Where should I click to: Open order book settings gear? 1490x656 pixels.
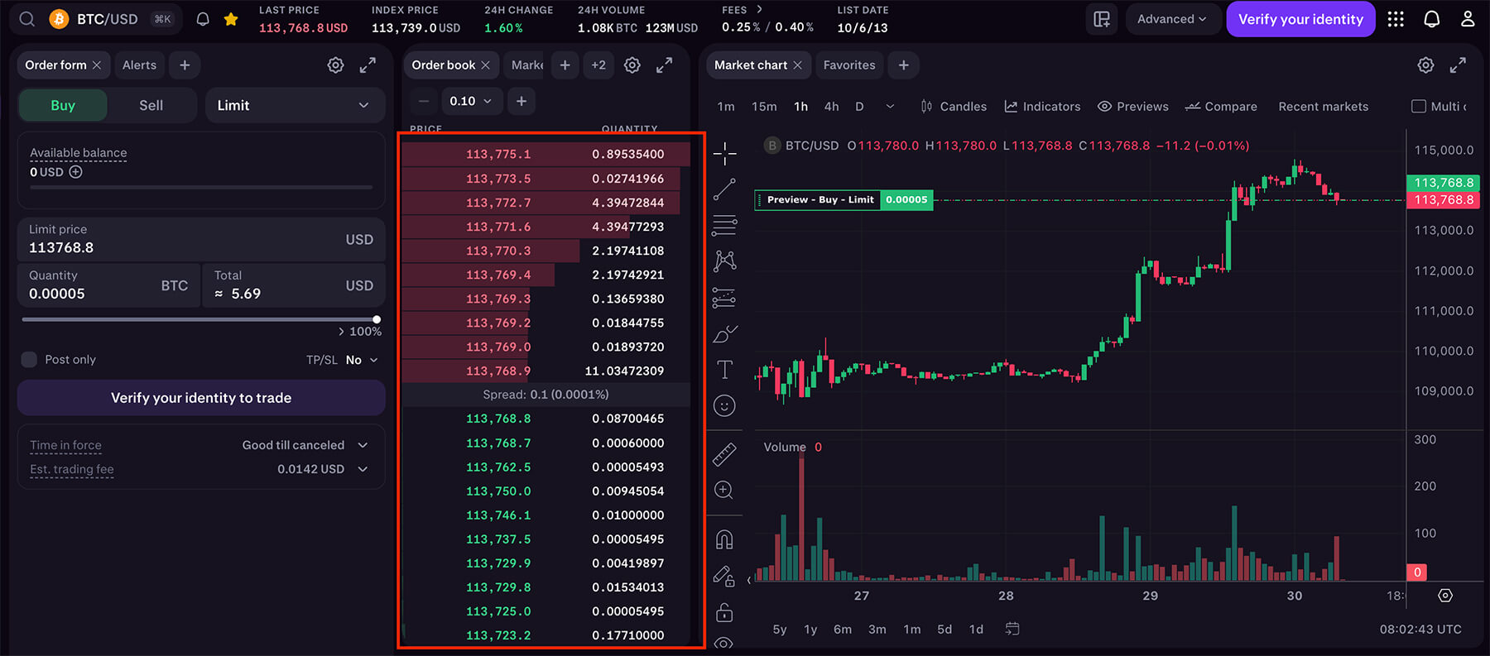click(632, 65)
